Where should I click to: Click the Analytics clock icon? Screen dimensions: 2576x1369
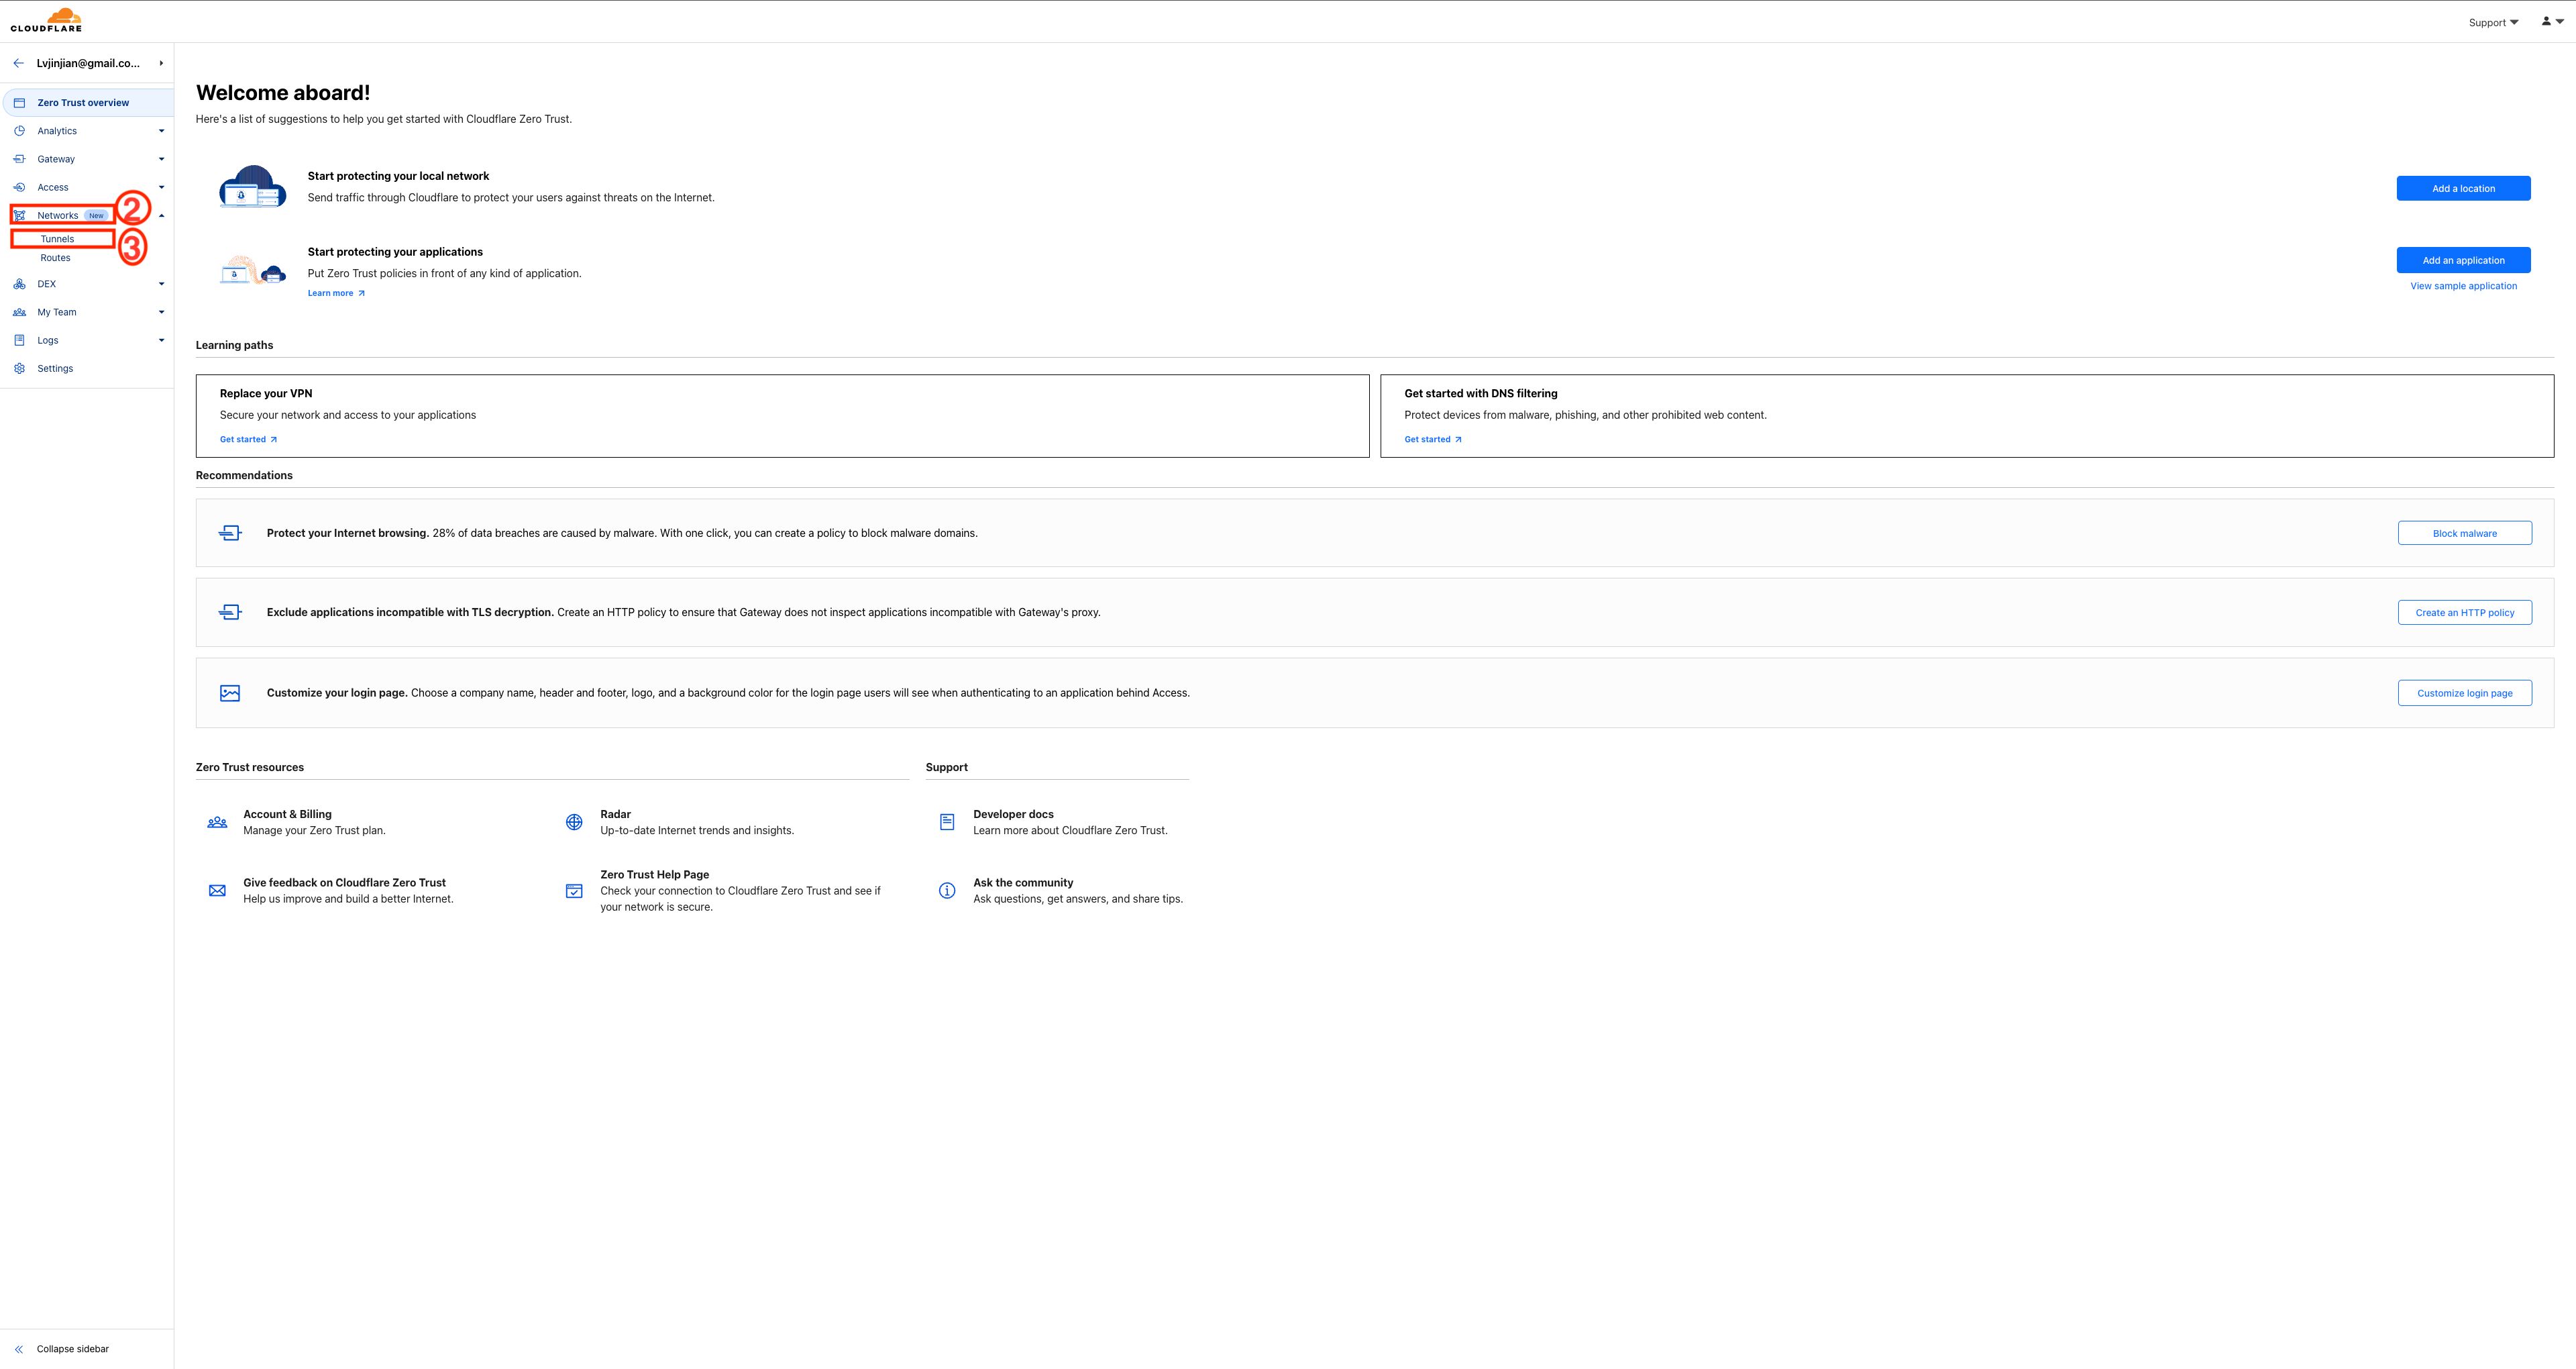pos(19,131)
